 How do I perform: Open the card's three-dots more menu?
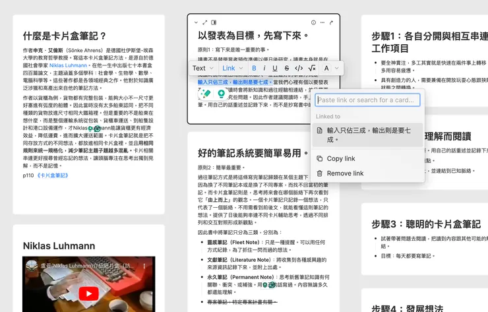tap(322, 22)
